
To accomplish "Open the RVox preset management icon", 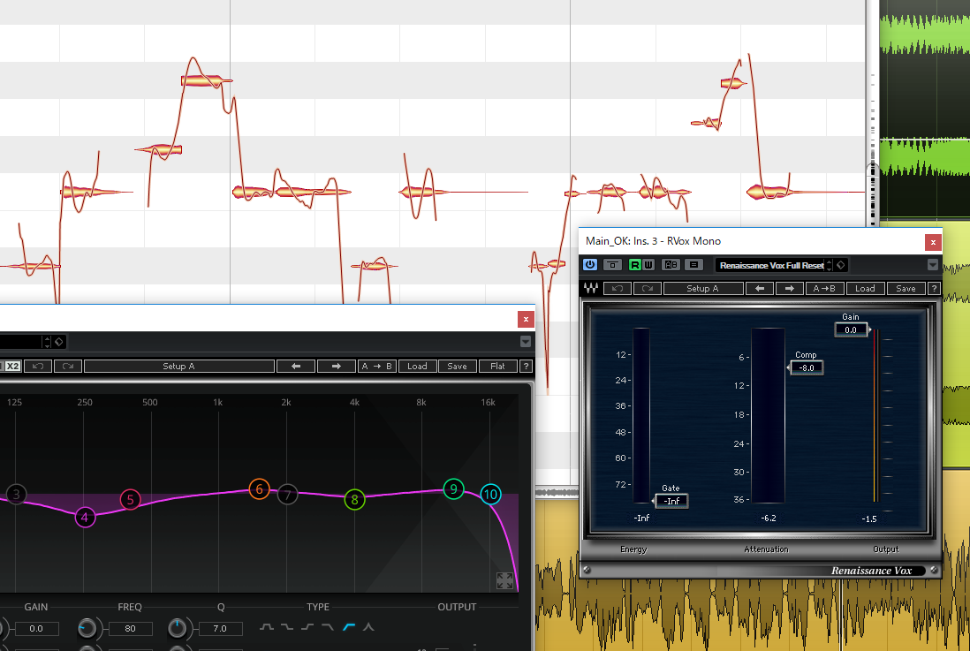I will (x=693, y=265).
